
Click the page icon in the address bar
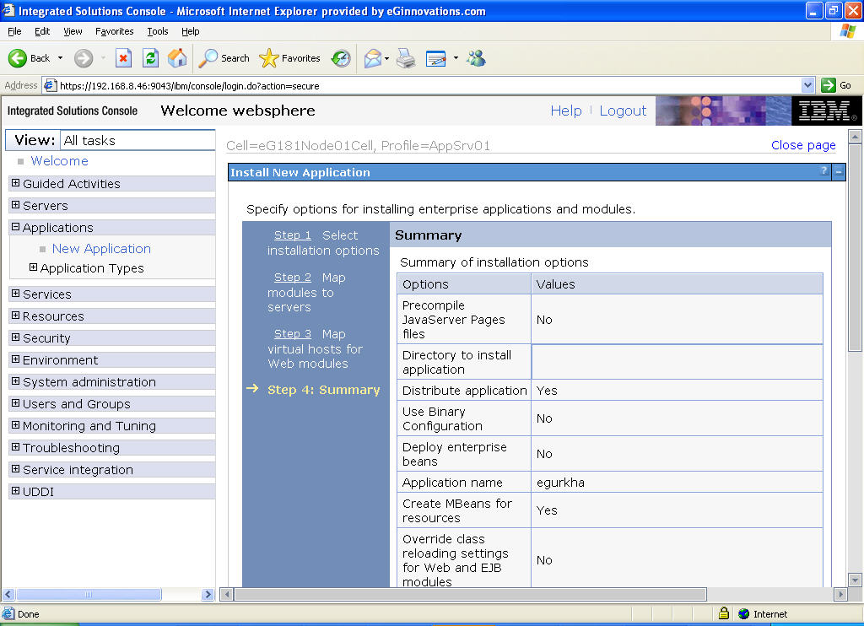point(50,85)
